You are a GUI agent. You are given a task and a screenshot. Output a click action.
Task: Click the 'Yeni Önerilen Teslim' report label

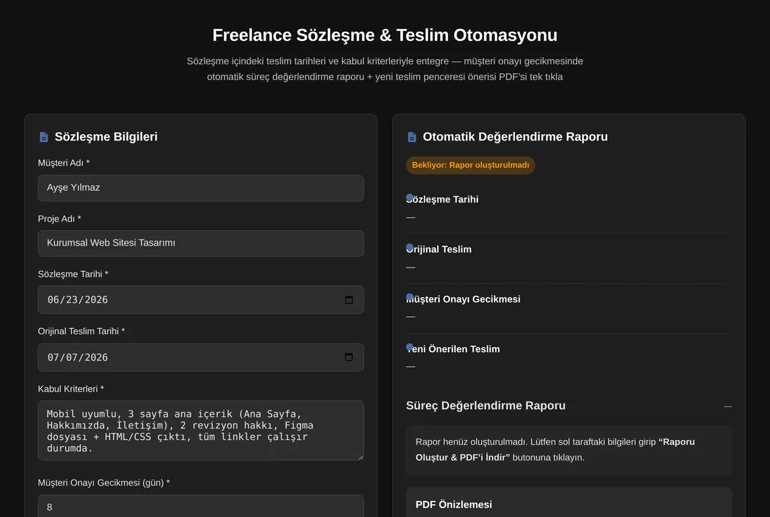[453, 349]
